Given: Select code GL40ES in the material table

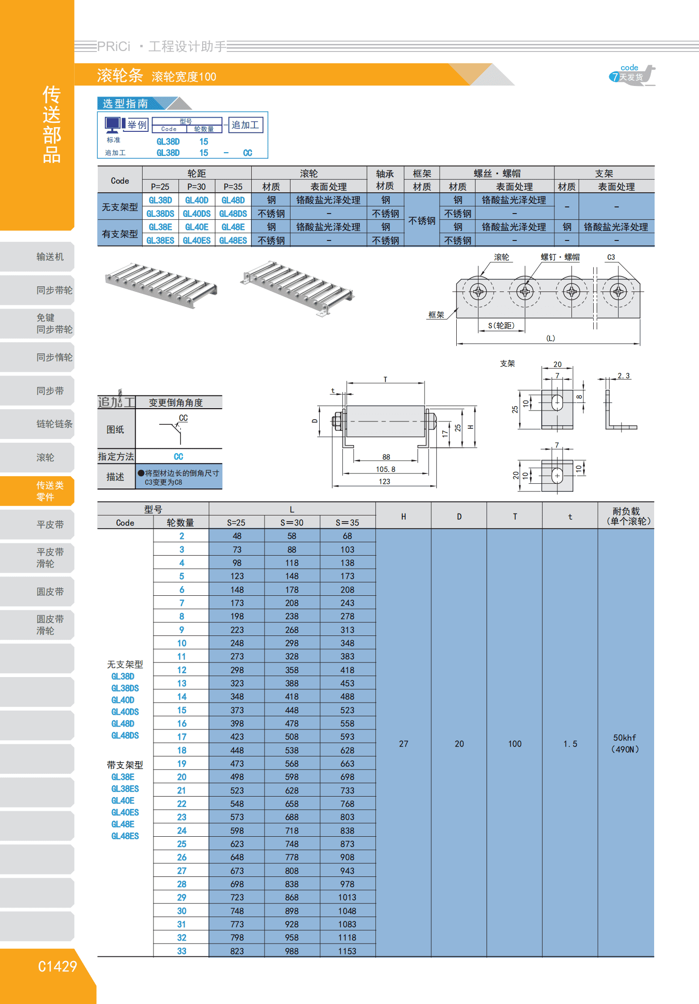Looking at the screenshot, I should point(197,240).
